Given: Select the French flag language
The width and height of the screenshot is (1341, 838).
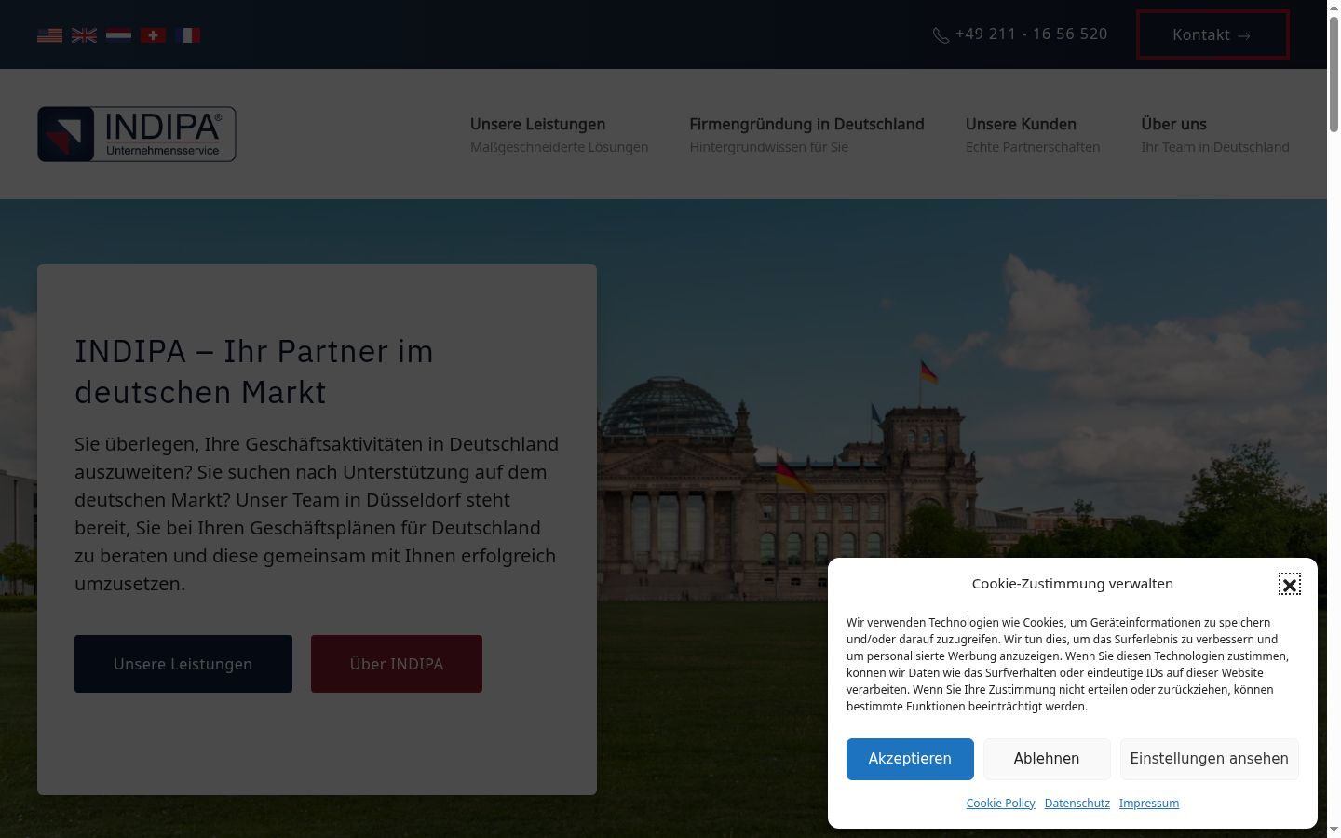Looking at the screenshot, I should (188, 35).
